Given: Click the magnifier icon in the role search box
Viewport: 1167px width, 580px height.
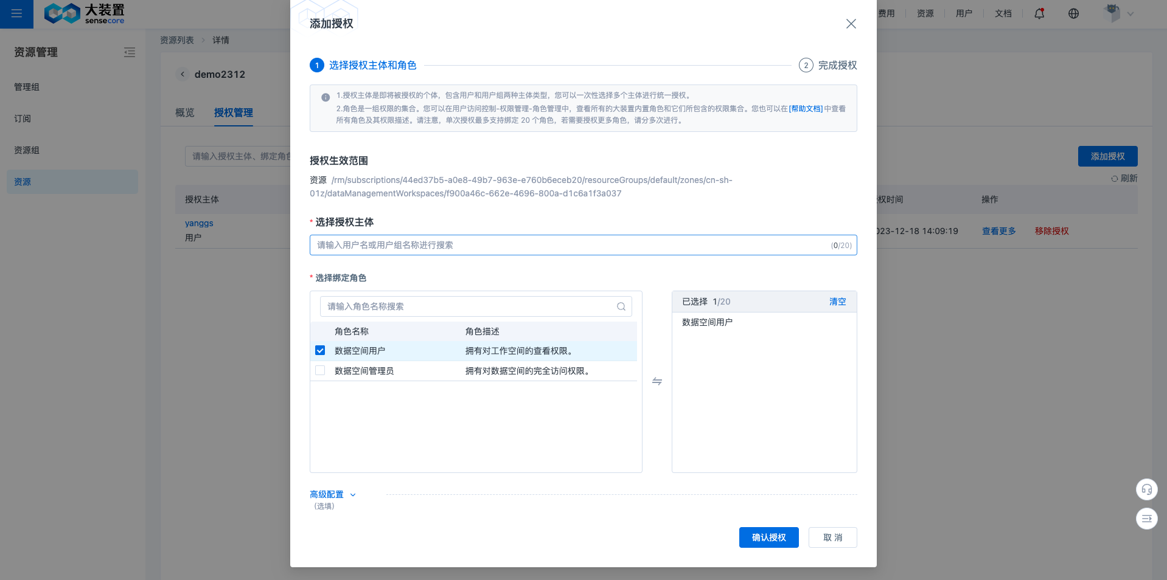Looking at the screenshot, I should coord(621,306).
